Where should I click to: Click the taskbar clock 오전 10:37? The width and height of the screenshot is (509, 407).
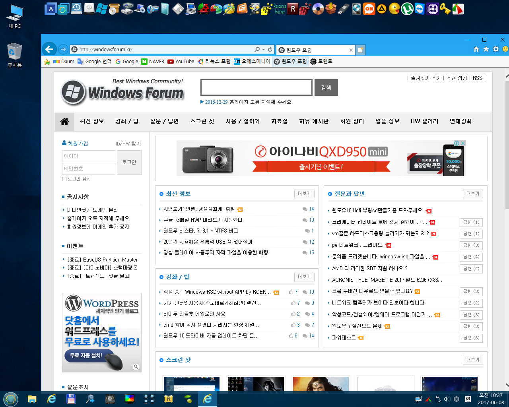[491, 399]
